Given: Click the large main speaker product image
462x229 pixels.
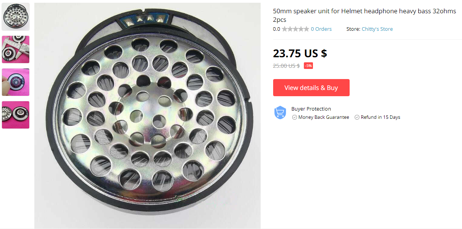Looking at the screenshot, I should (x=147, y=116).
